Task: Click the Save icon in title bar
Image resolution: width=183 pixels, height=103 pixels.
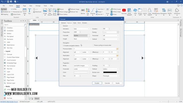Action: 8,2
